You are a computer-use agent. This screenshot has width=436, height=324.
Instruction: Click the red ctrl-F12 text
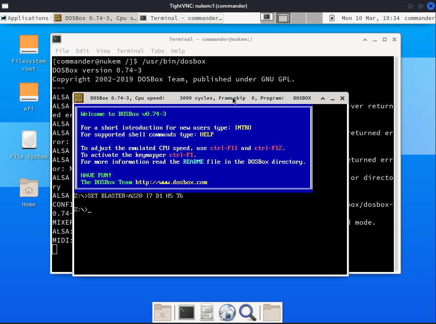(x=268, y=148)
